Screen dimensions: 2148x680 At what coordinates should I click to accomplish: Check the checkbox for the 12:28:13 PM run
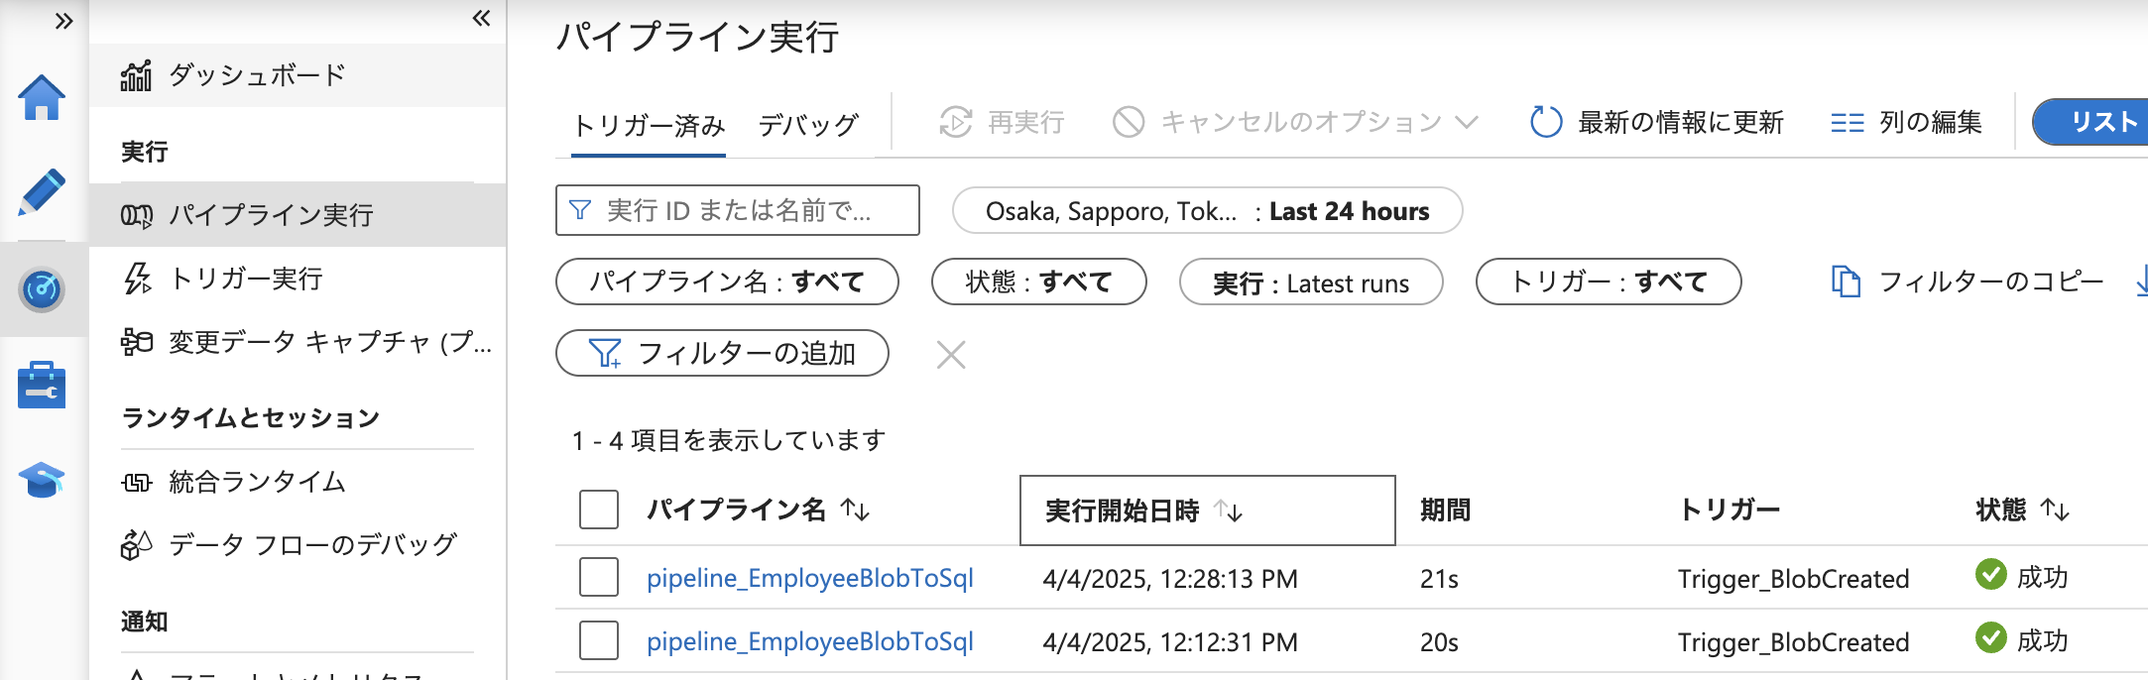pos(598,578)
